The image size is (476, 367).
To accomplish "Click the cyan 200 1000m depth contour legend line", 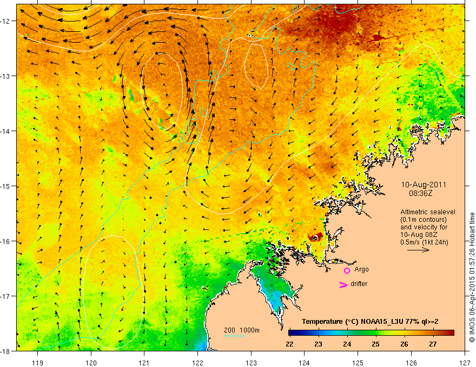I will click(235, 336).
